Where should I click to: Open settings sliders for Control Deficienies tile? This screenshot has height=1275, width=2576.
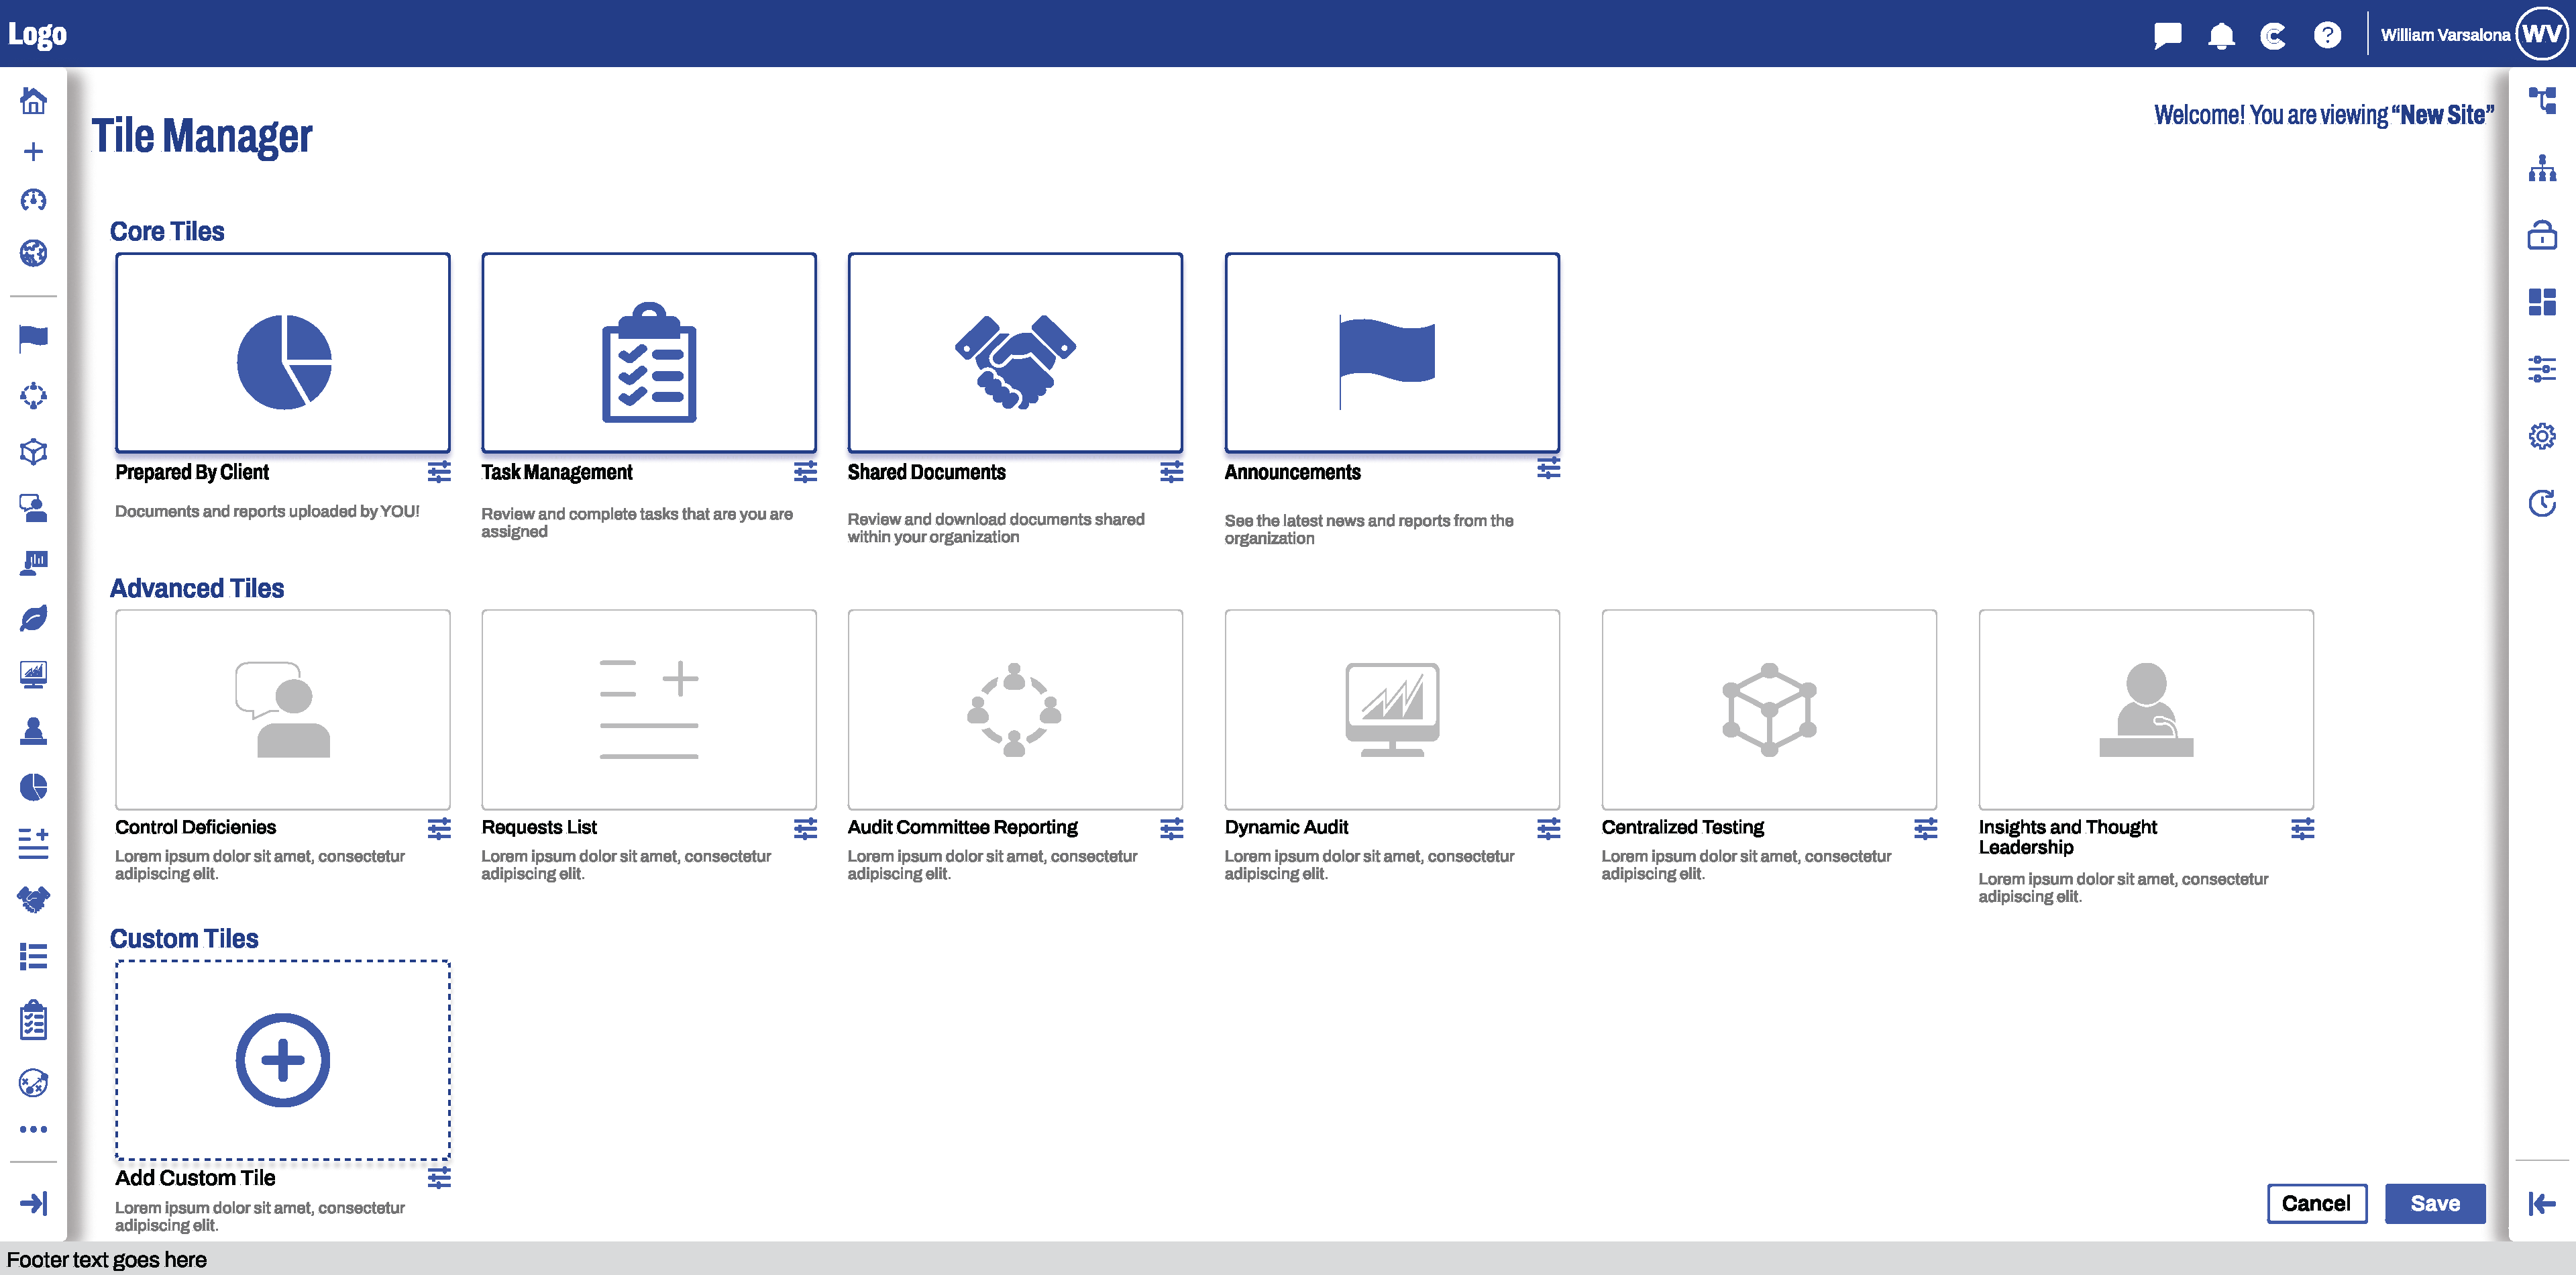439,828
